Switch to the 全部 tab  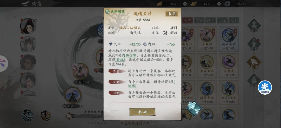[187, 21]
